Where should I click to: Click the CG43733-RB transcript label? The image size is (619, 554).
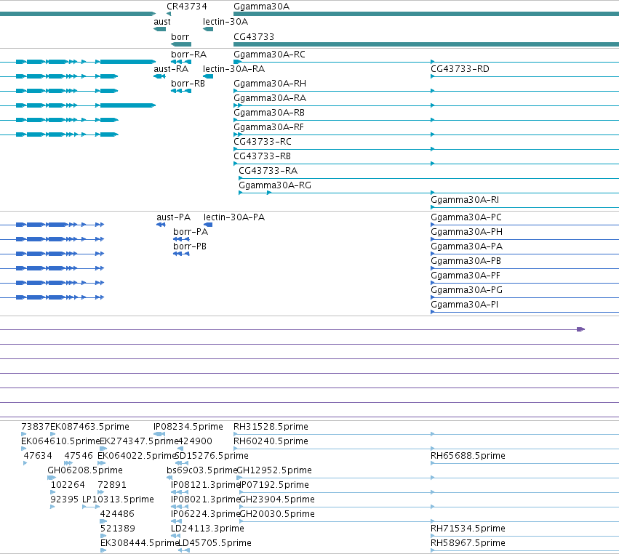pyautogui.click(x=262, y=156)
